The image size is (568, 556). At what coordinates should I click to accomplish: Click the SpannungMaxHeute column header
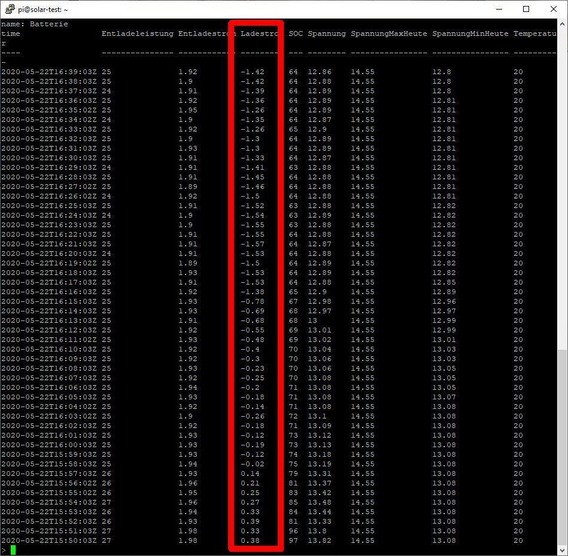388,33
